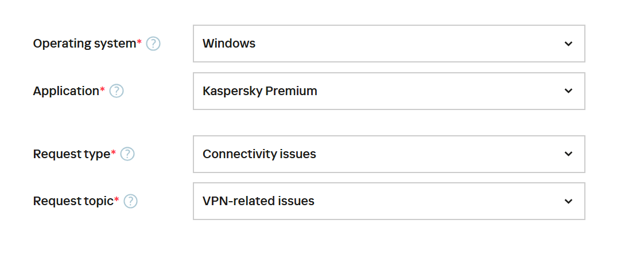The height and width of the screenshot is (255, 617).
Task: Select the "Request type" label text
Action: pos(71,154)
